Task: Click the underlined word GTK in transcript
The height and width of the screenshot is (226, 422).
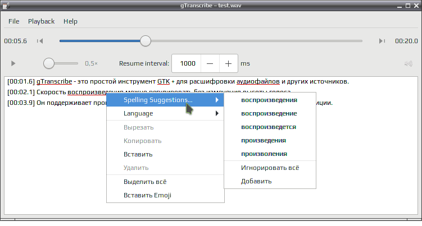Action: [x=164, y=81]
